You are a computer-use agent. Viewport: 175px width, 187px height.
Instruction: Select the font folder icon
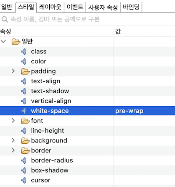click(25, 121)
